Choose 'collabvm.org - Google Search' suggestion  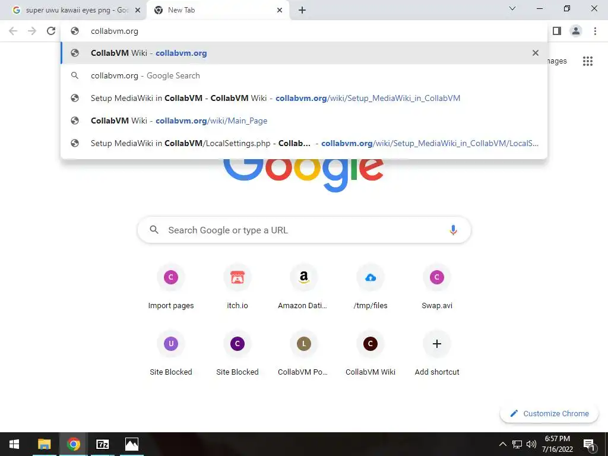(x=304, y=75)
